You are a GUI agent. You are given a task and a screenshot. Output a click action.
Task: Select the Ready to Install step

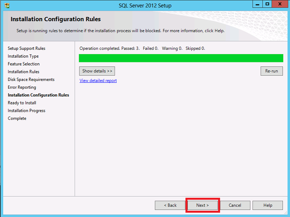click(22, 103)
